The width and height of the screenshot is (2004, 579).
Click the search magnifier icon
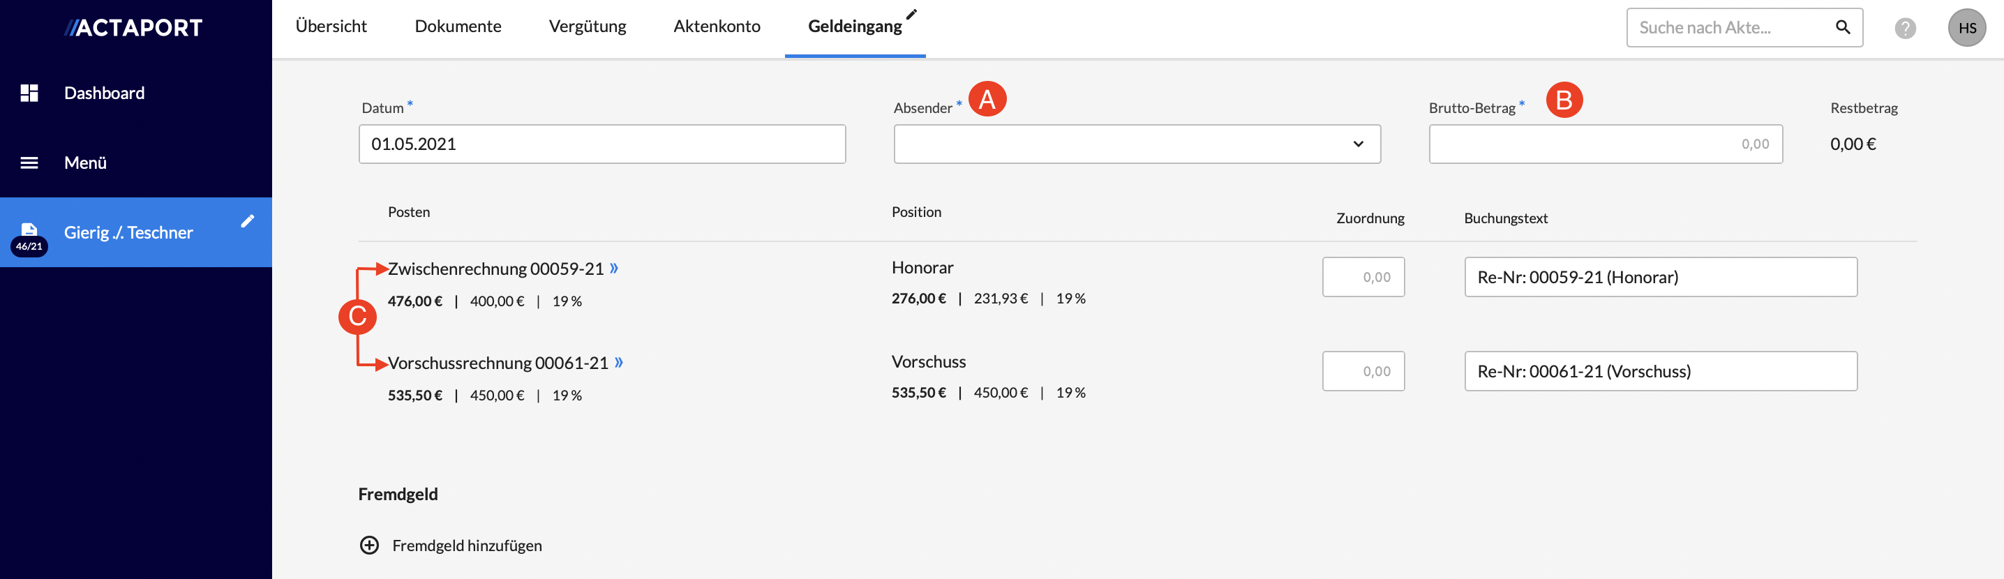[x=1842, y=27]
